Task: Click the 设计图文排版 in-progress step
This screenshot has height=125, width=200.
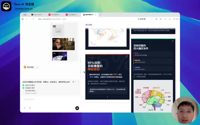Action: tap(30, 91)
